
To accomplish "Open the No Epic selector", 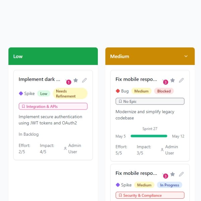I will (x=150, y=102).
